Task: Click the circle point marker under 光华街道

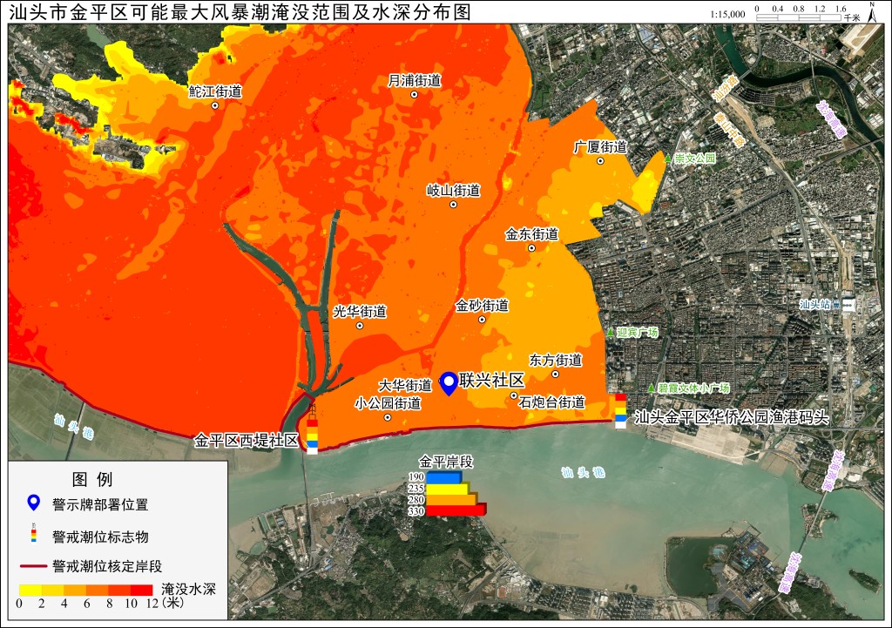Action: pyautogui.click(x=360, y=326)
